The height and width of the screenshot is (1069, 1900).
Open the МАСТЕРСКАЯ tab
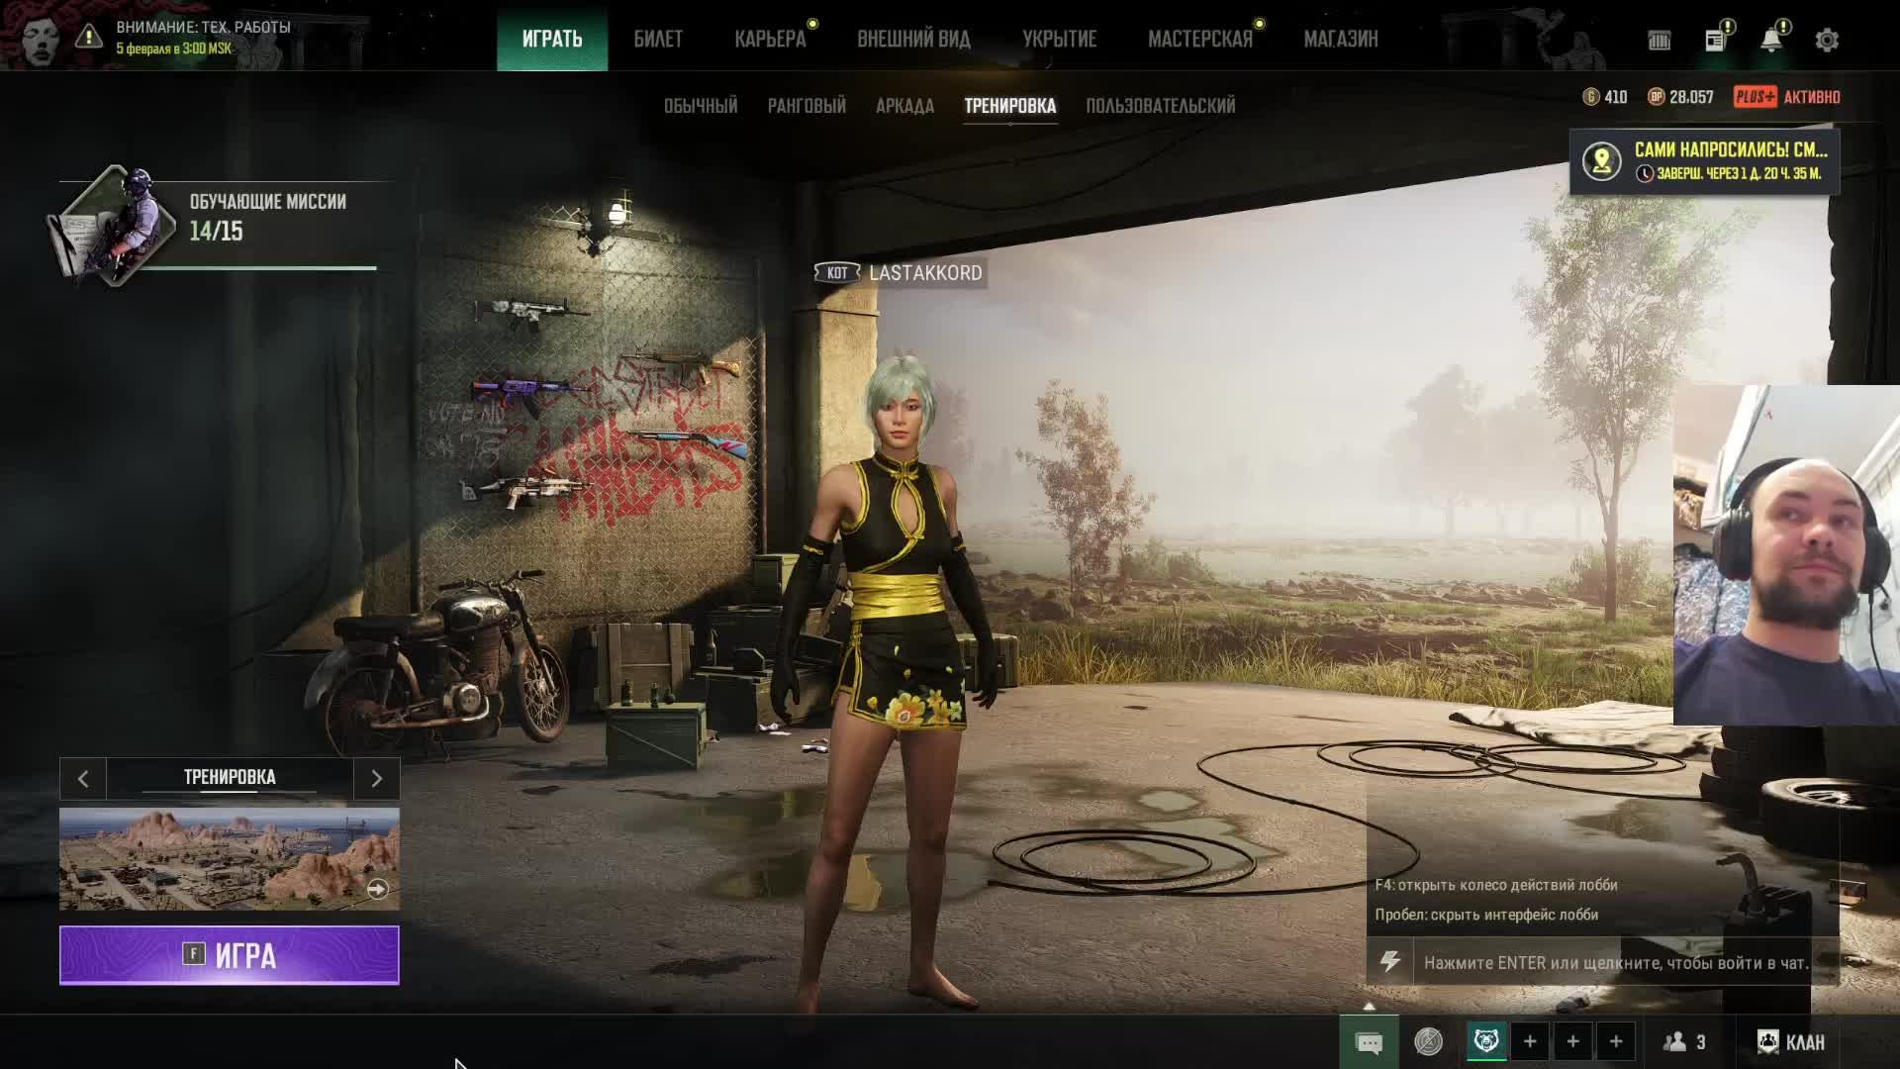click(x=1200, y=39)
